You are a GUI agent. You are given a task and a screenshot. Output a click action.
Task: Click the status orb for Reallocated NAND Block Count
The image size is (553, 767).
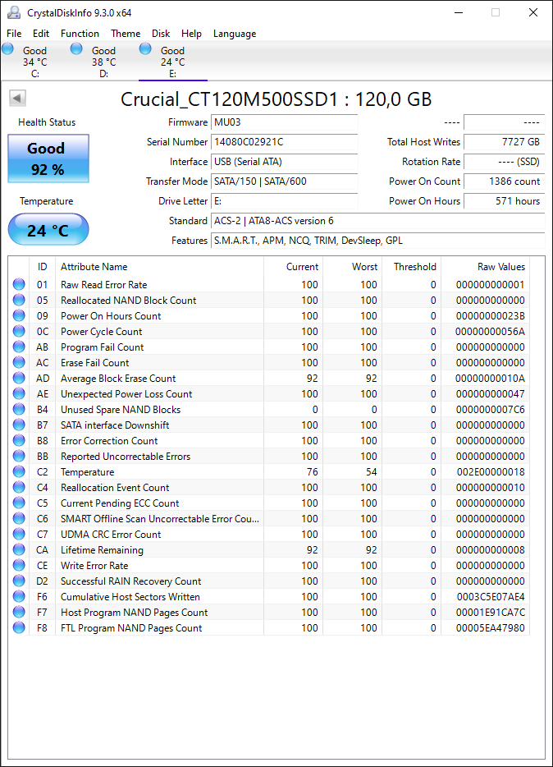coord(19,300)
